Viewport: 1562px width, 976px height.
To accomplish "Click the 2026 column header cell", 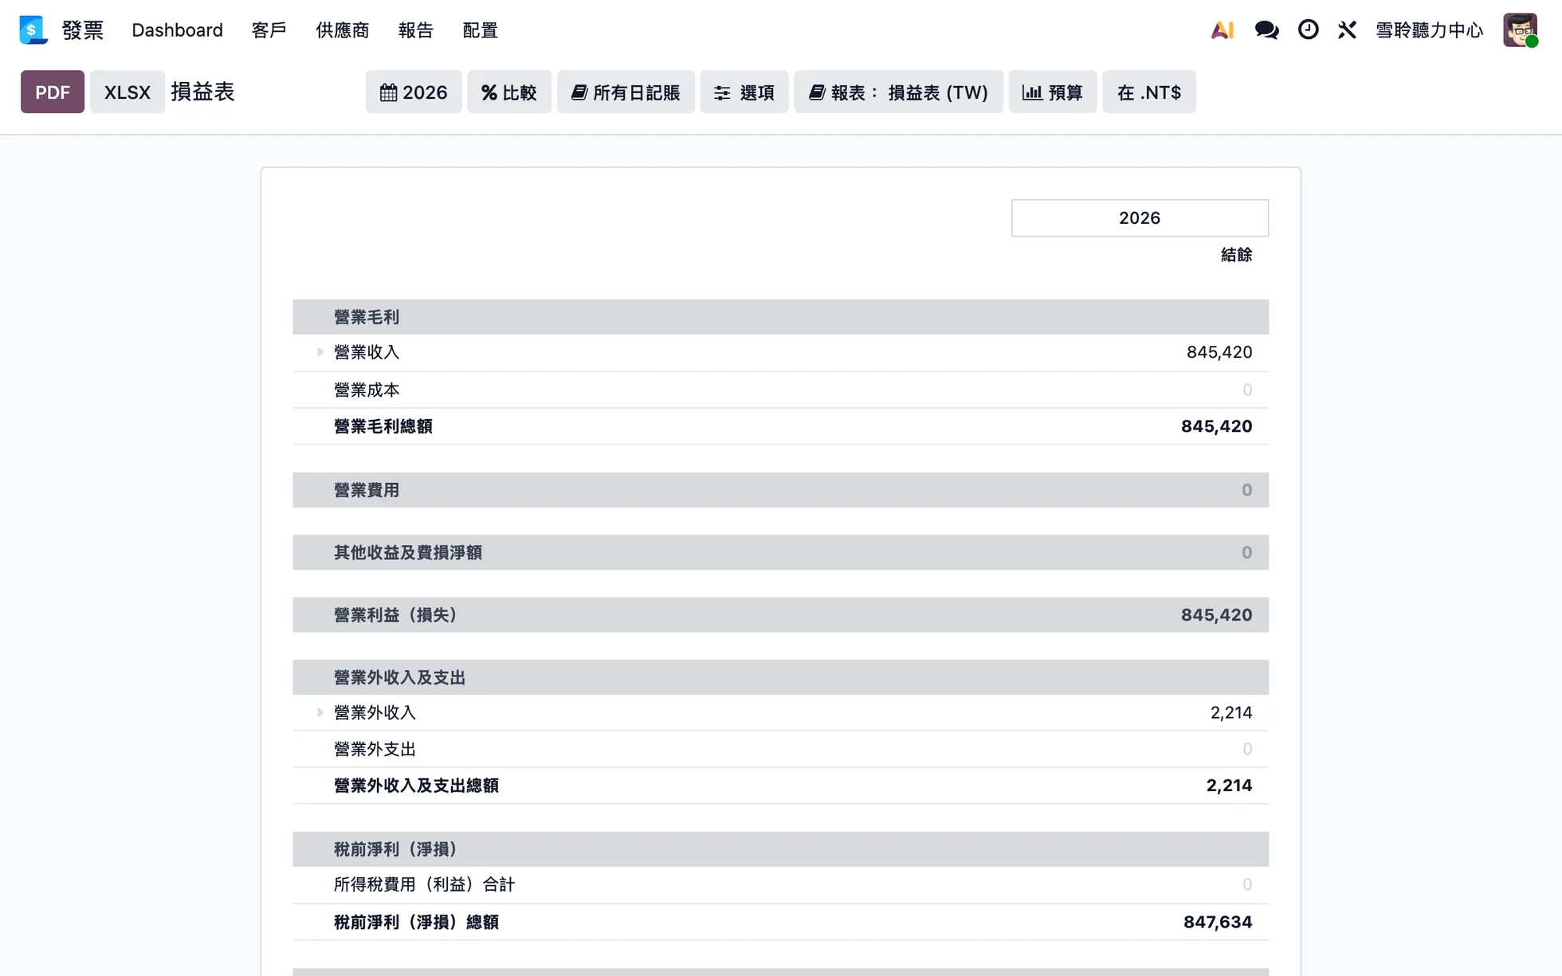I will coord(1140,218).
